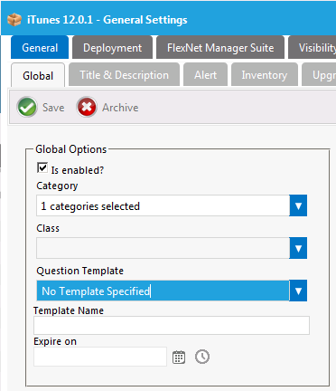336x391 pixels.
Task: Expand the Question Template dropdown arrow
Action: click(x=298, y=291)
